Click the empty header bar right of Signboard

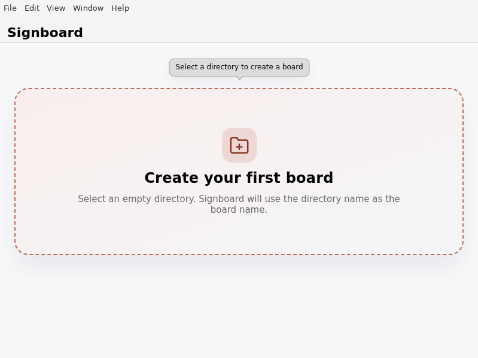tap(275, 32)
